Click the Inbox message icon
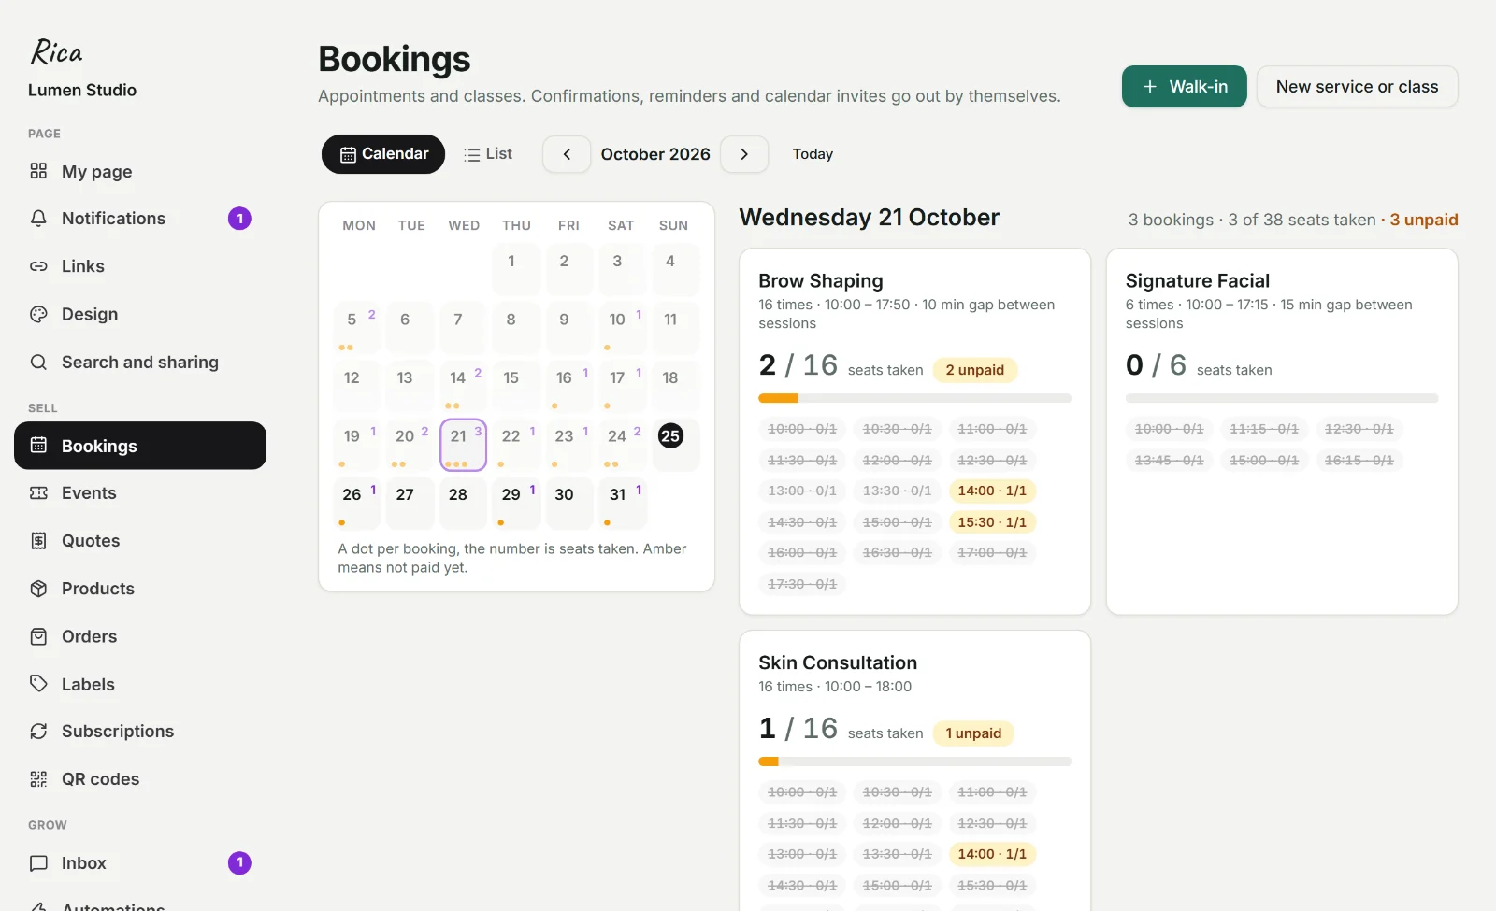The height and width of the screenshot is (911, 1496). (x=38, y=863)
